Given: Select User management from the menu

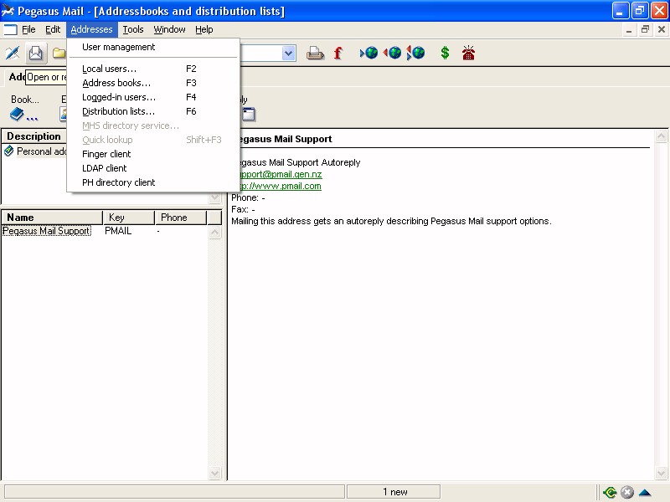Looking at the screenshot, I should [153, 47].
